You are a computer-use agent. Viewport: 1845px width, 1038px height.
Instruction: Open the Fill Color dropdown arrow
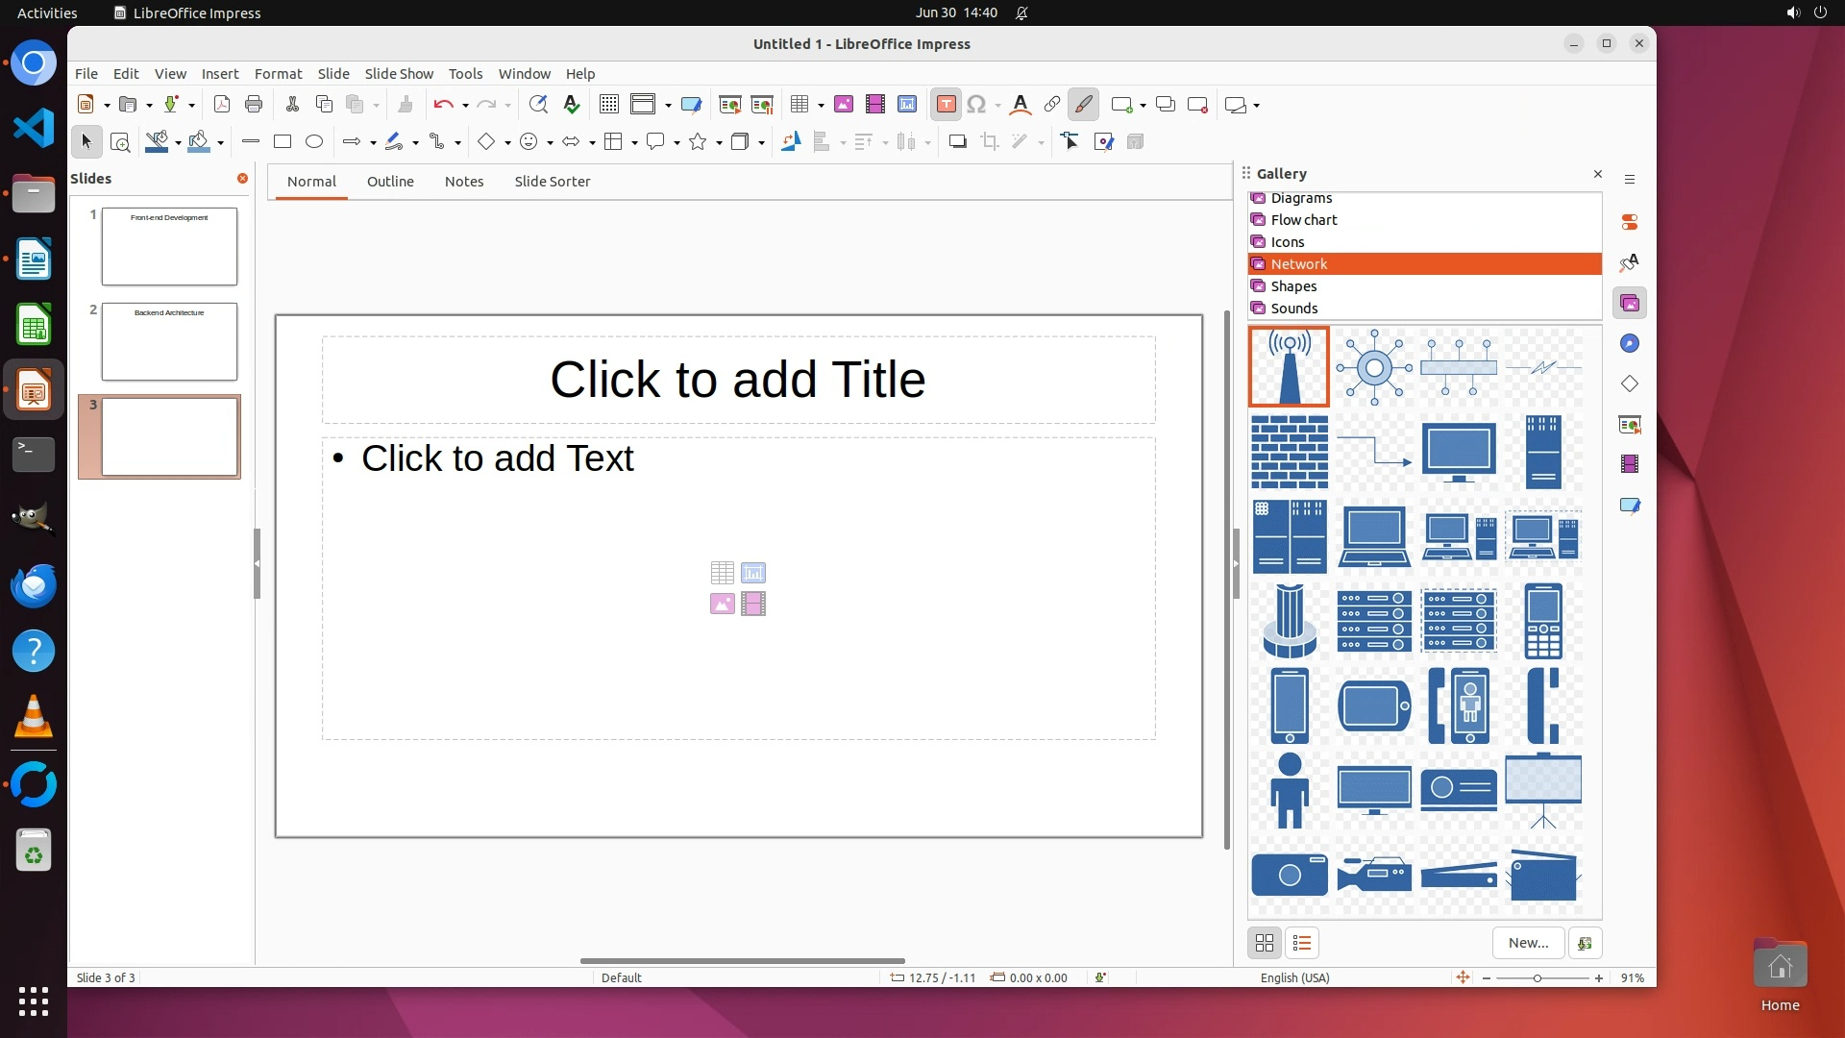pyautogui.click(x=221, y=143)
